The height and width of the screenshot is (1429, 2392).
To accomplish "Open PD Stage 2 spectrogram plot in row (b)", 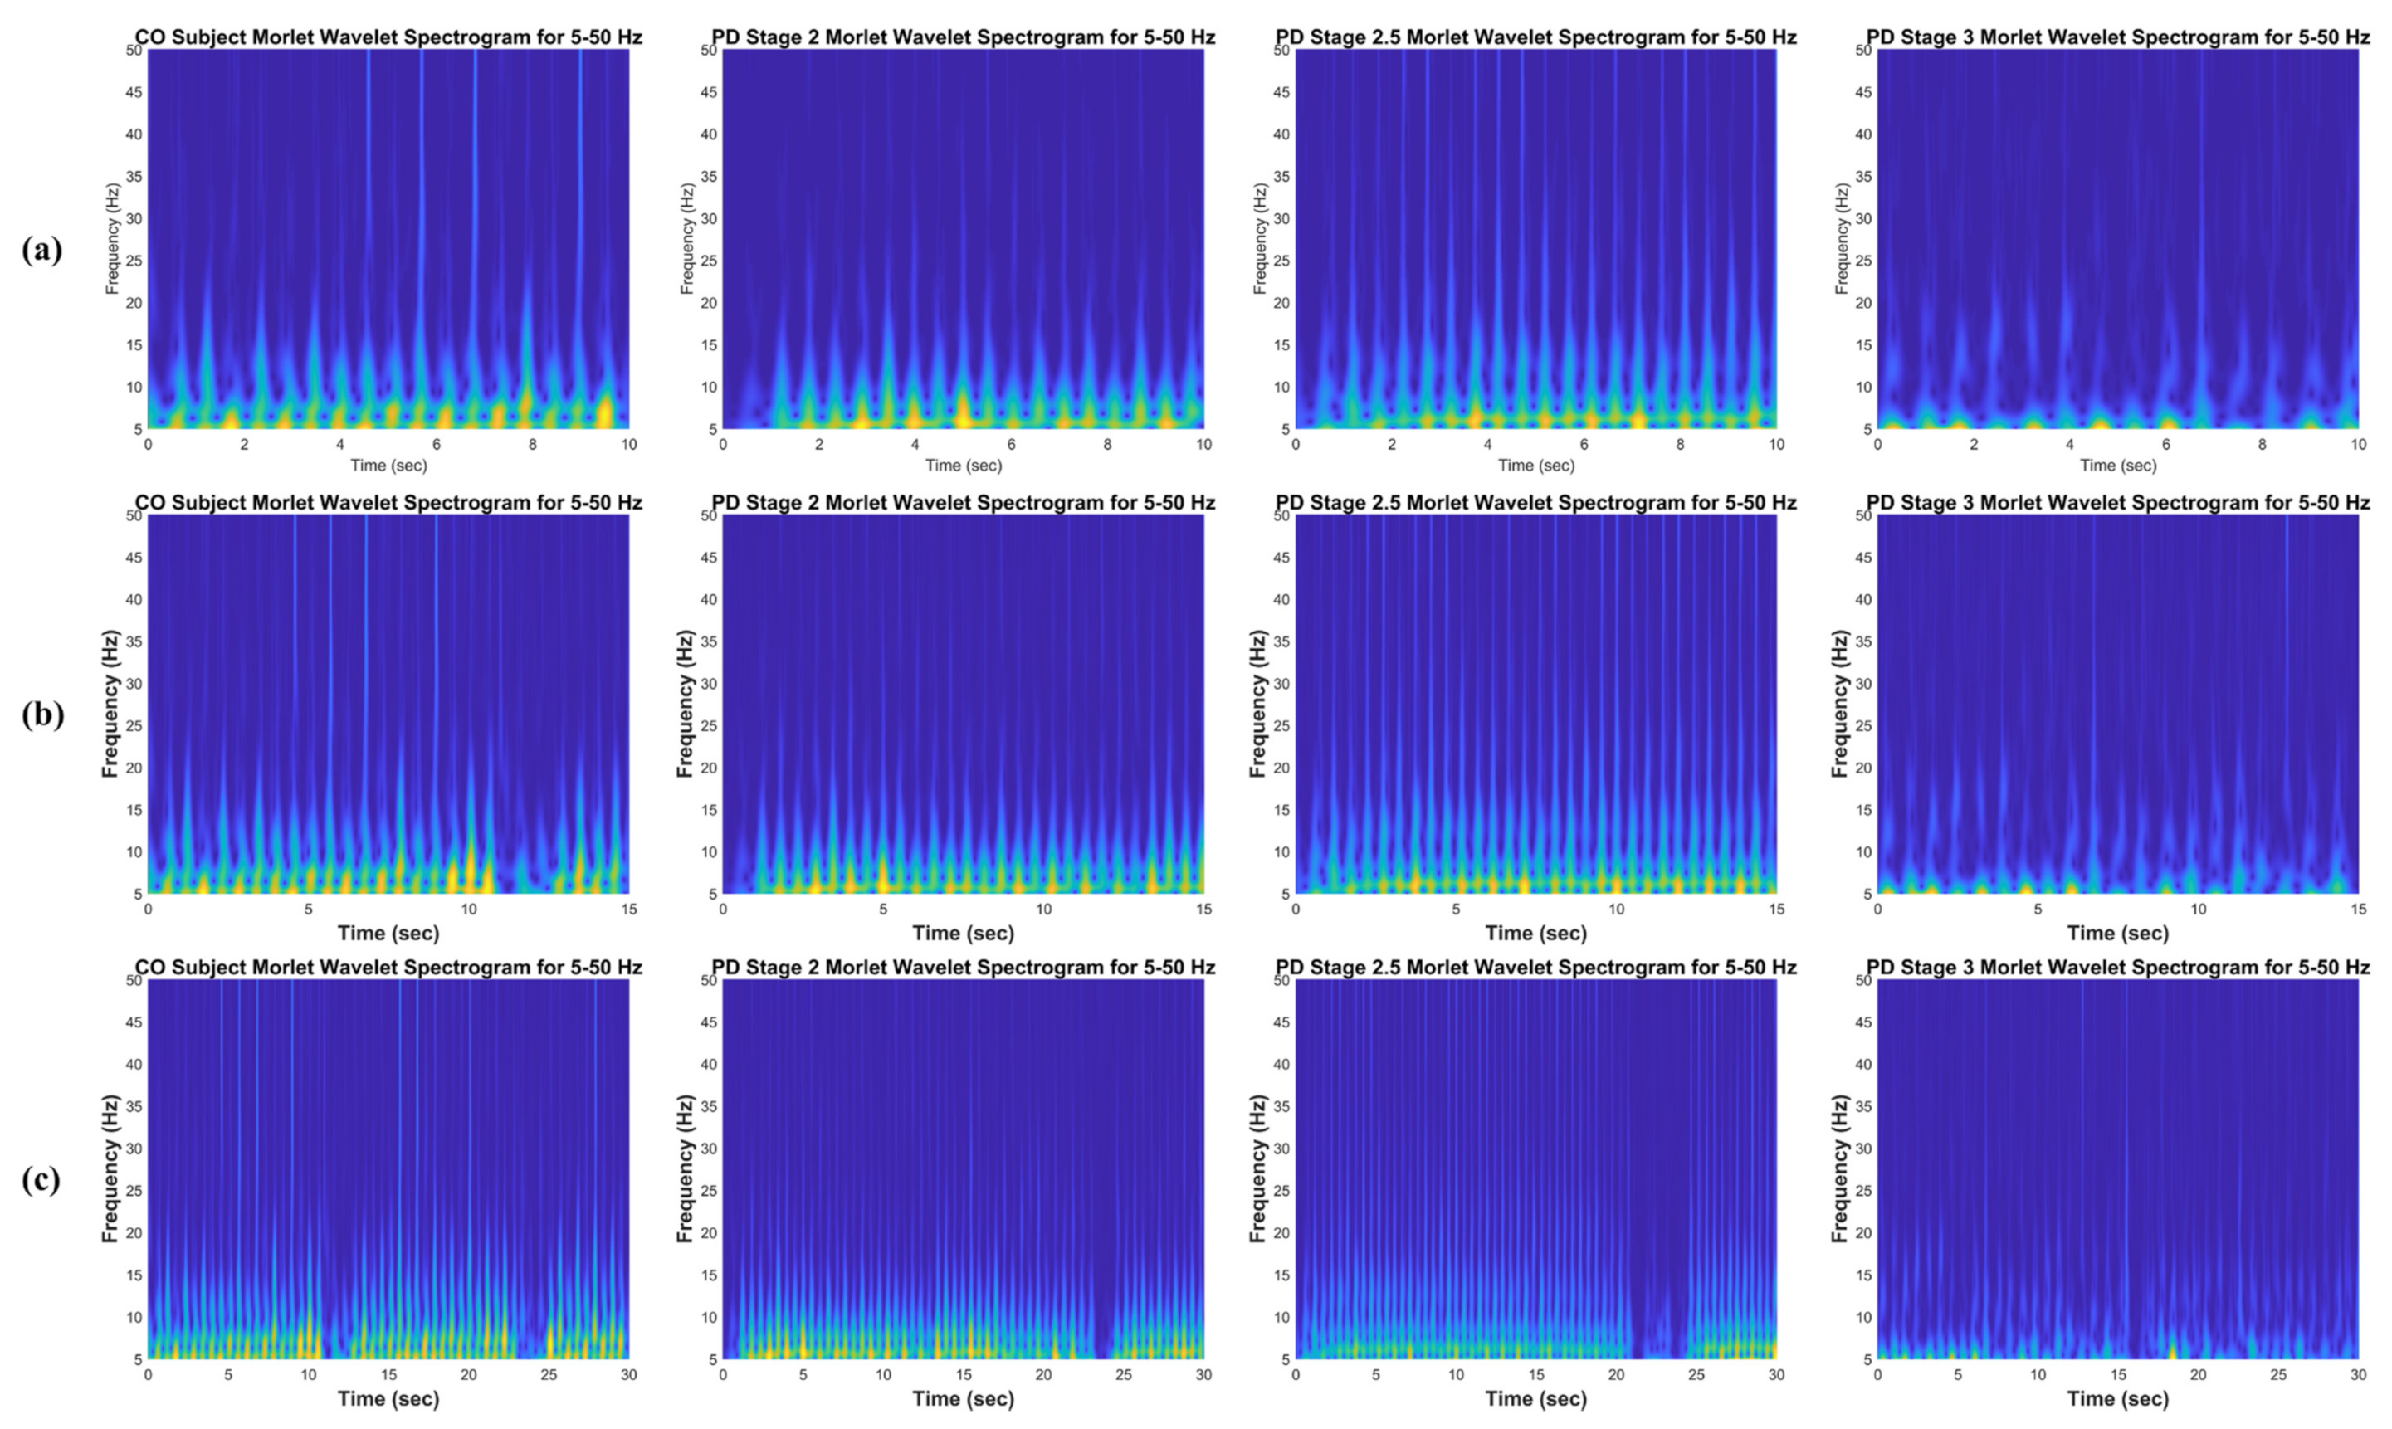I will 963,704.
